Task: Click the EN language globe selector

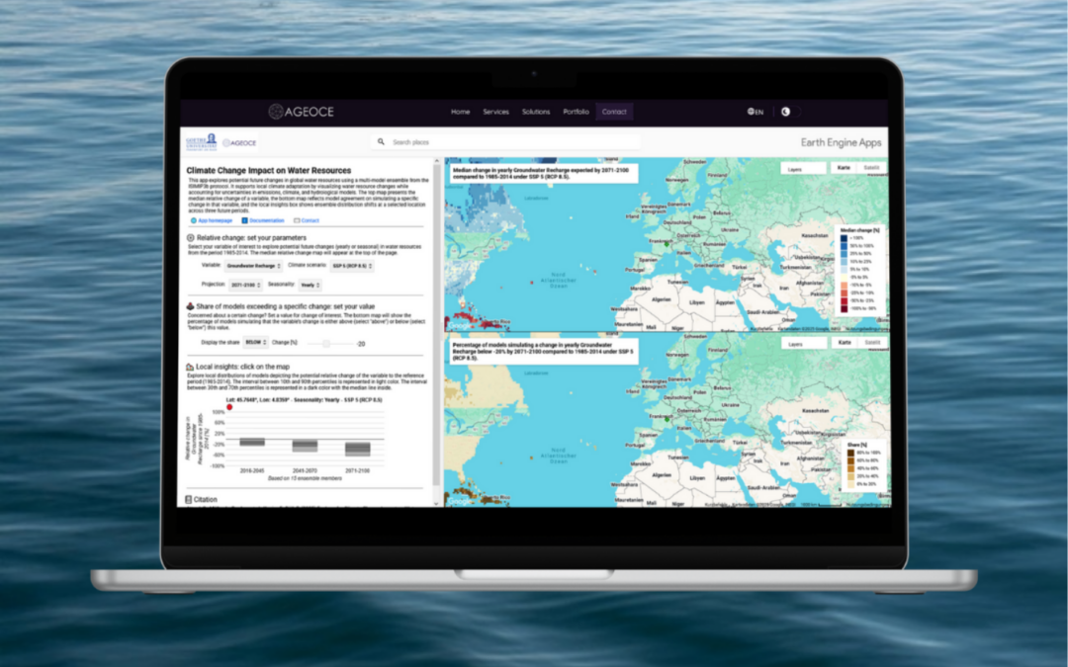Action: [756, 112]
